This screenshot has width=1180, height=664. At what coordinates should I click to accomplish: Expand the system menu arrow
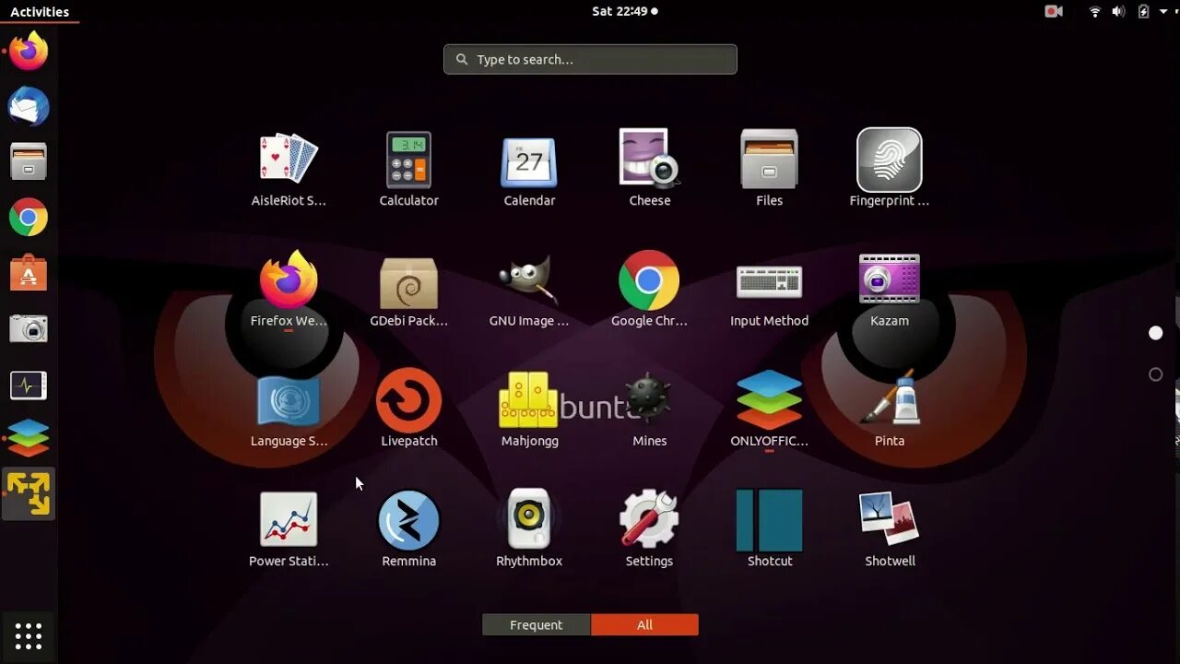coord(1163,12)
